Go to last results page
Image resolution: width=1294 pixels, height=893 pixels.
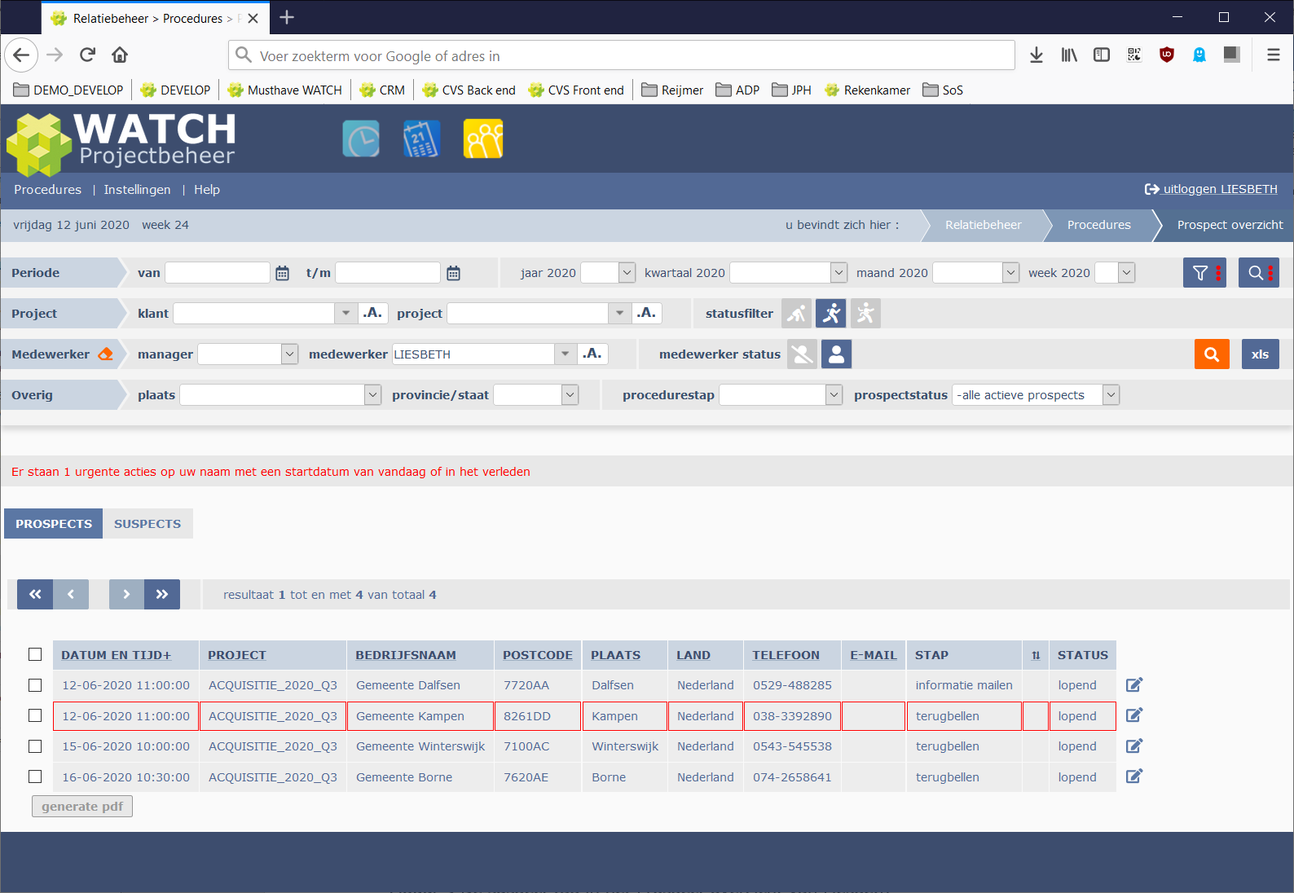pos(162,594)
